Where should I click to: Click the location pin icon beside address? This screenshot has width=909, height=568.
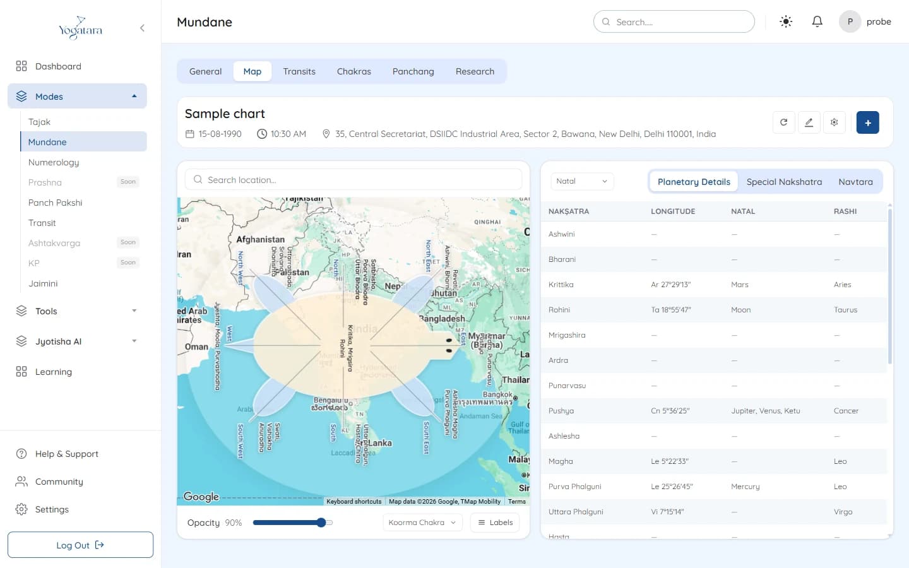tap(326, 134)
